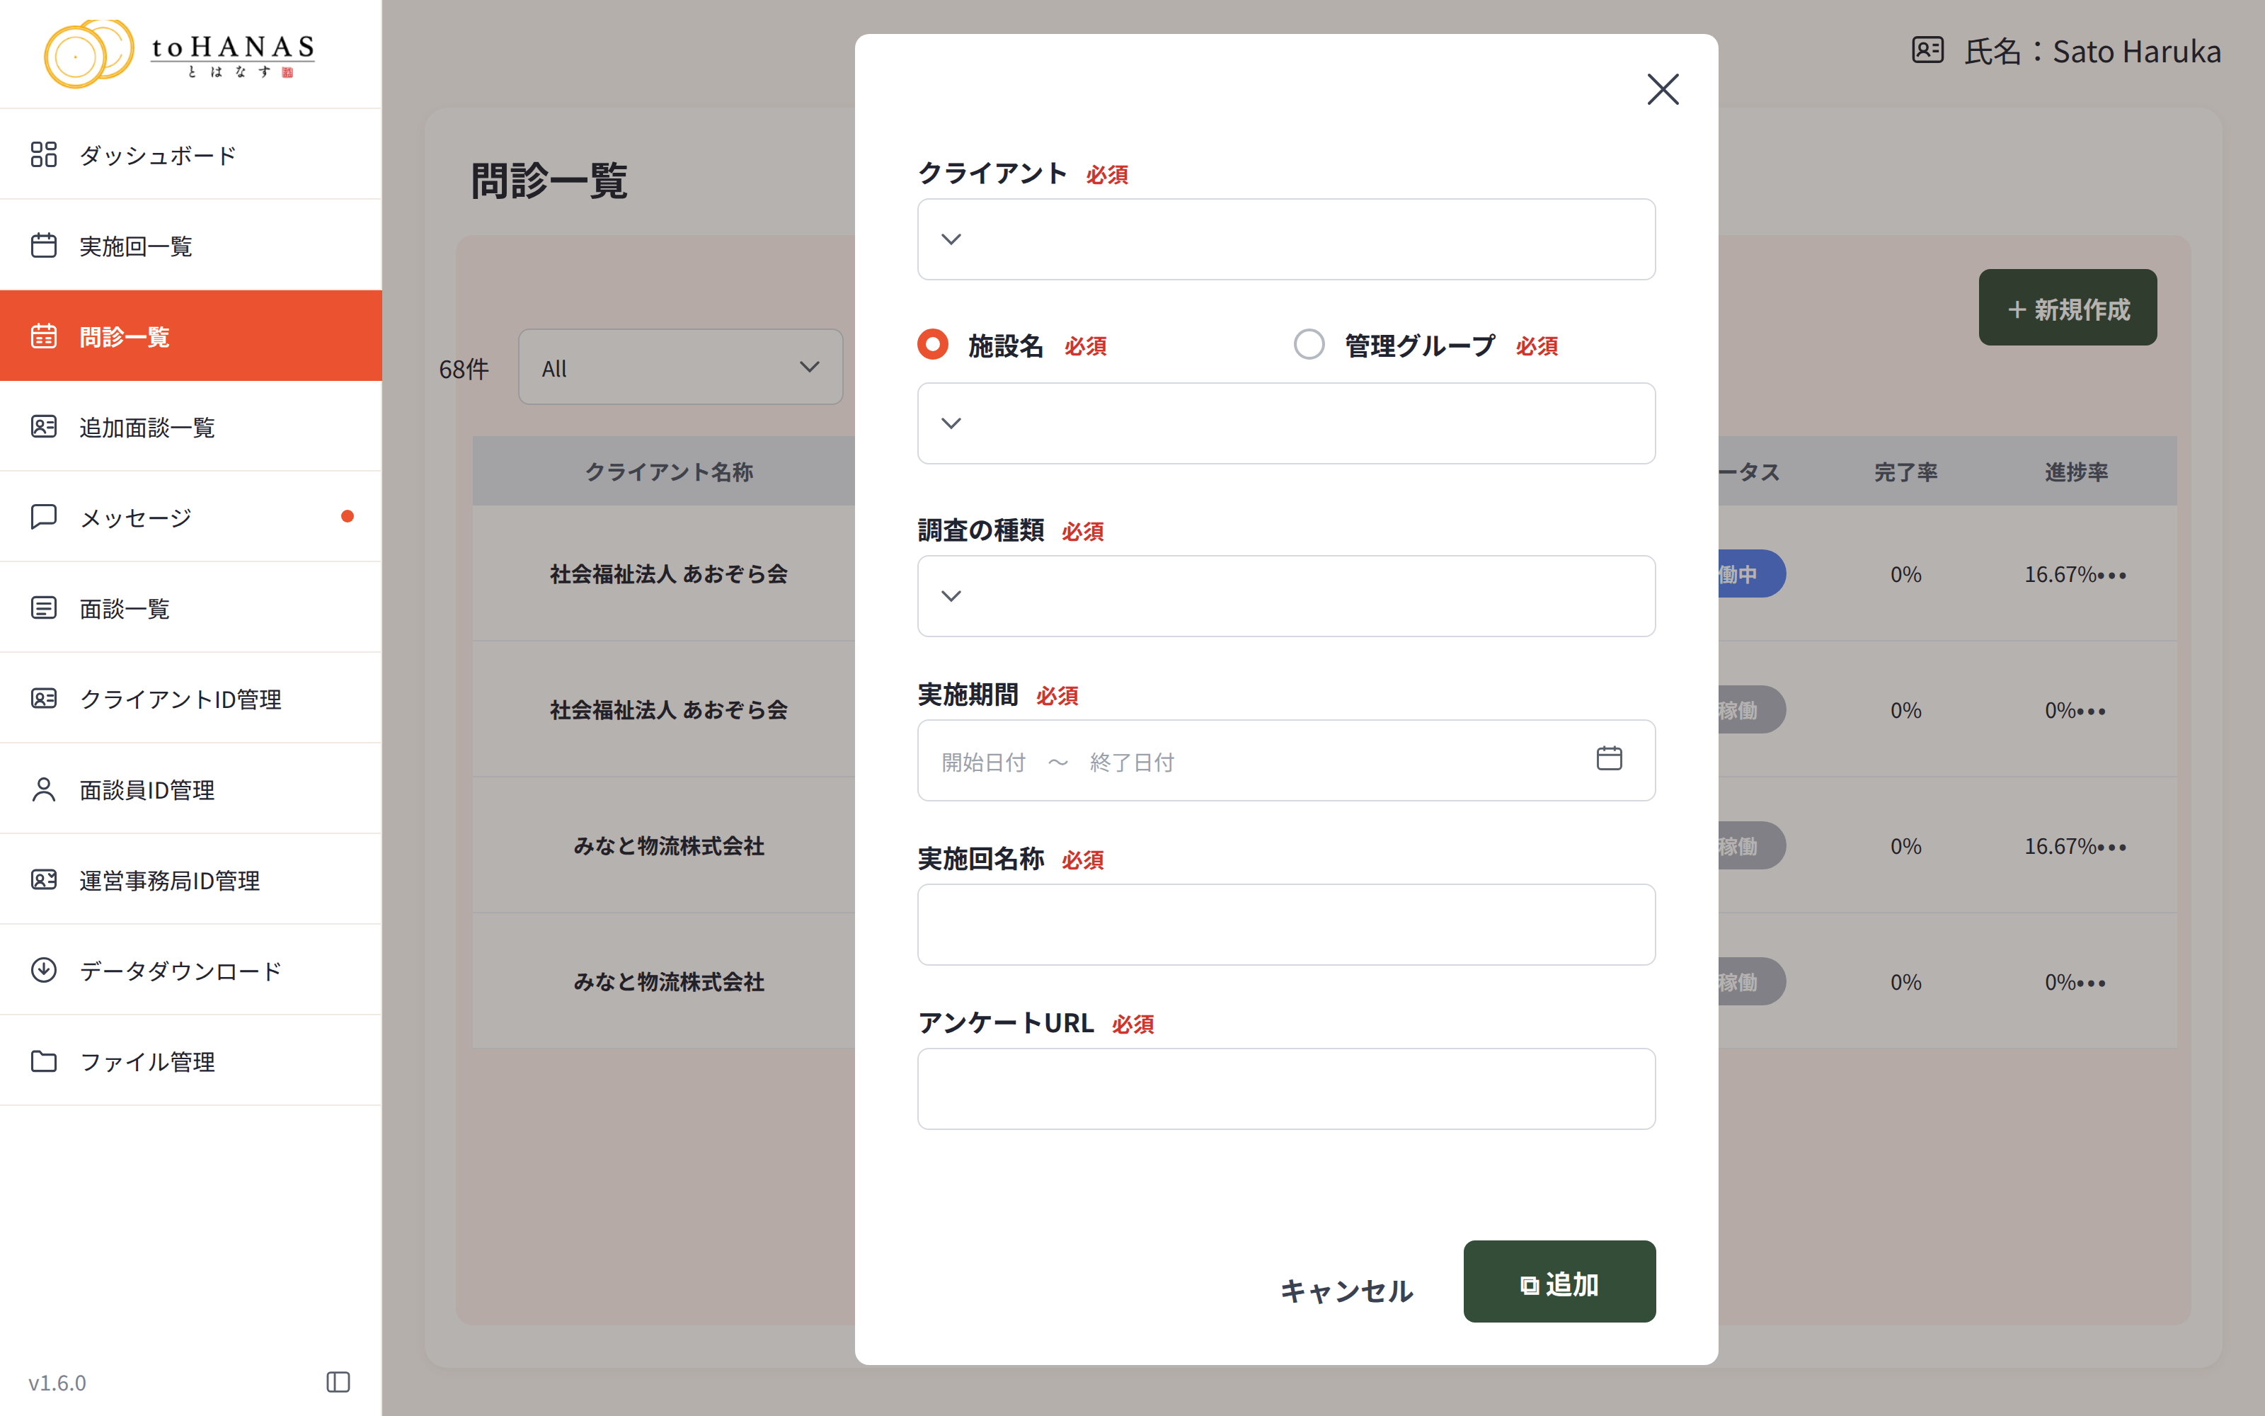Click the メッセージ speech bubble icon
Viewport: 2265px width, 1416px height.
coord(44,517)
